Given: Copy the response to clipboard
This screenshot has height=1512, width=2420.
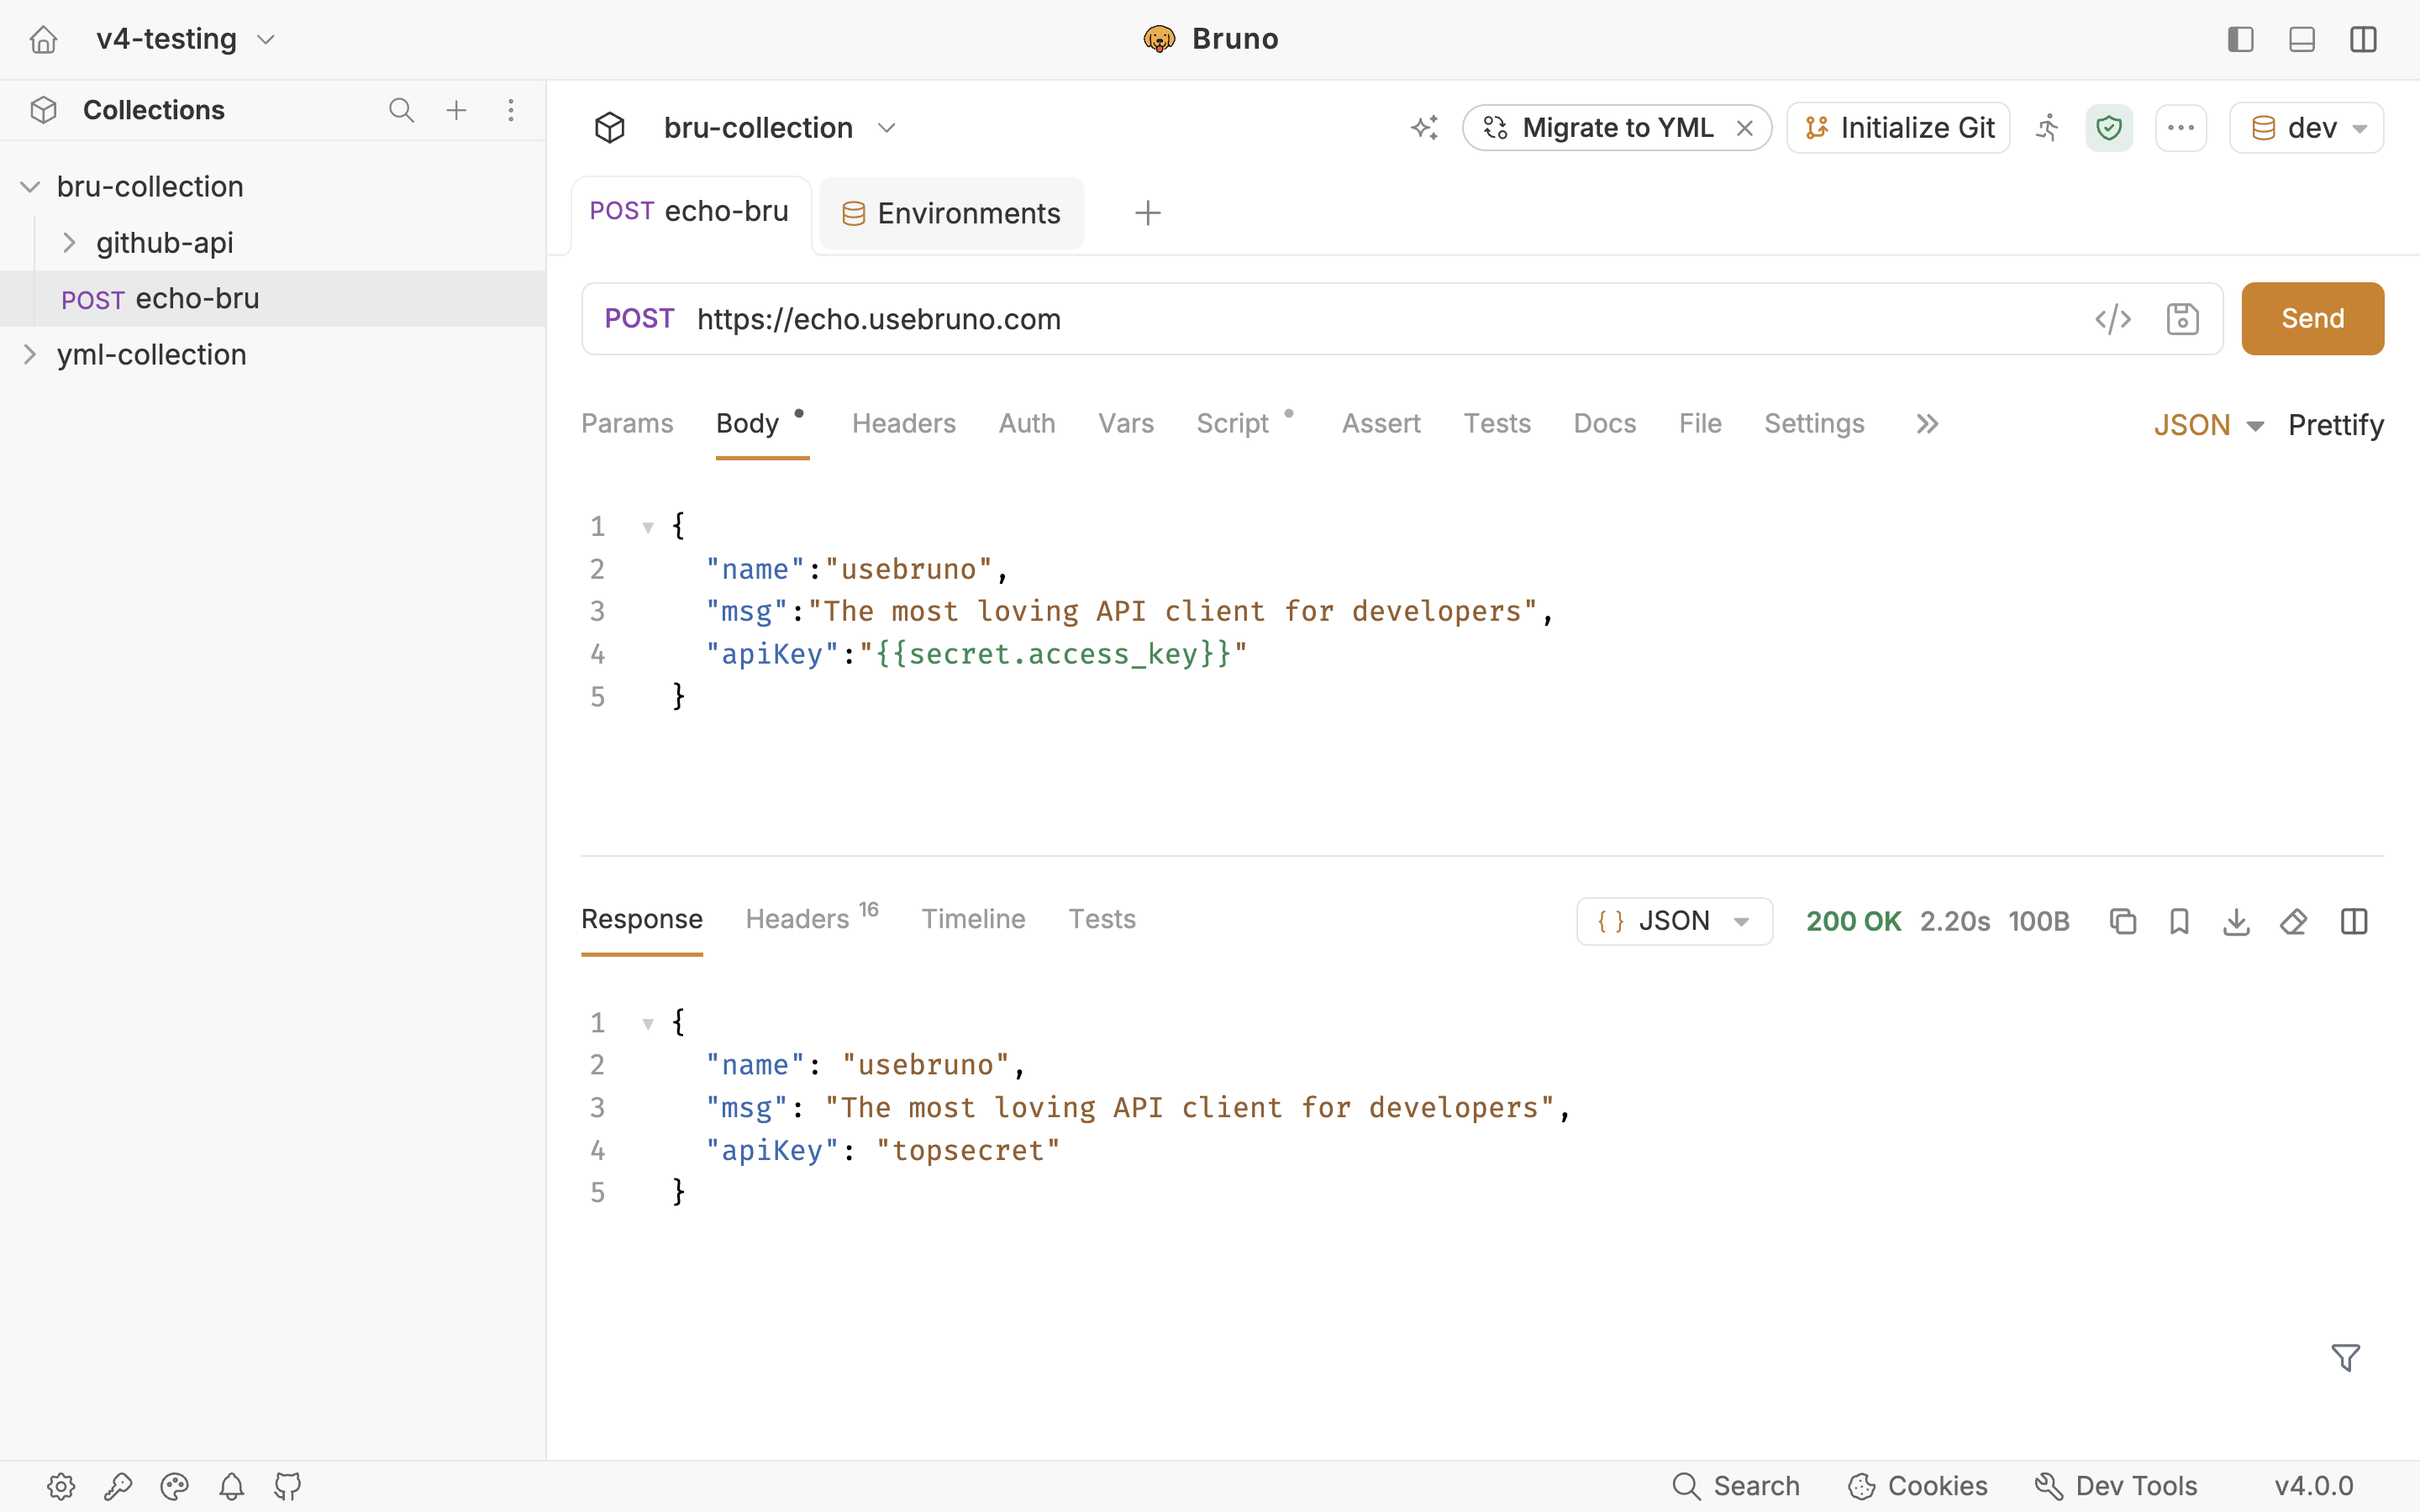Looking at the screenshot, I should [2123, 921].
